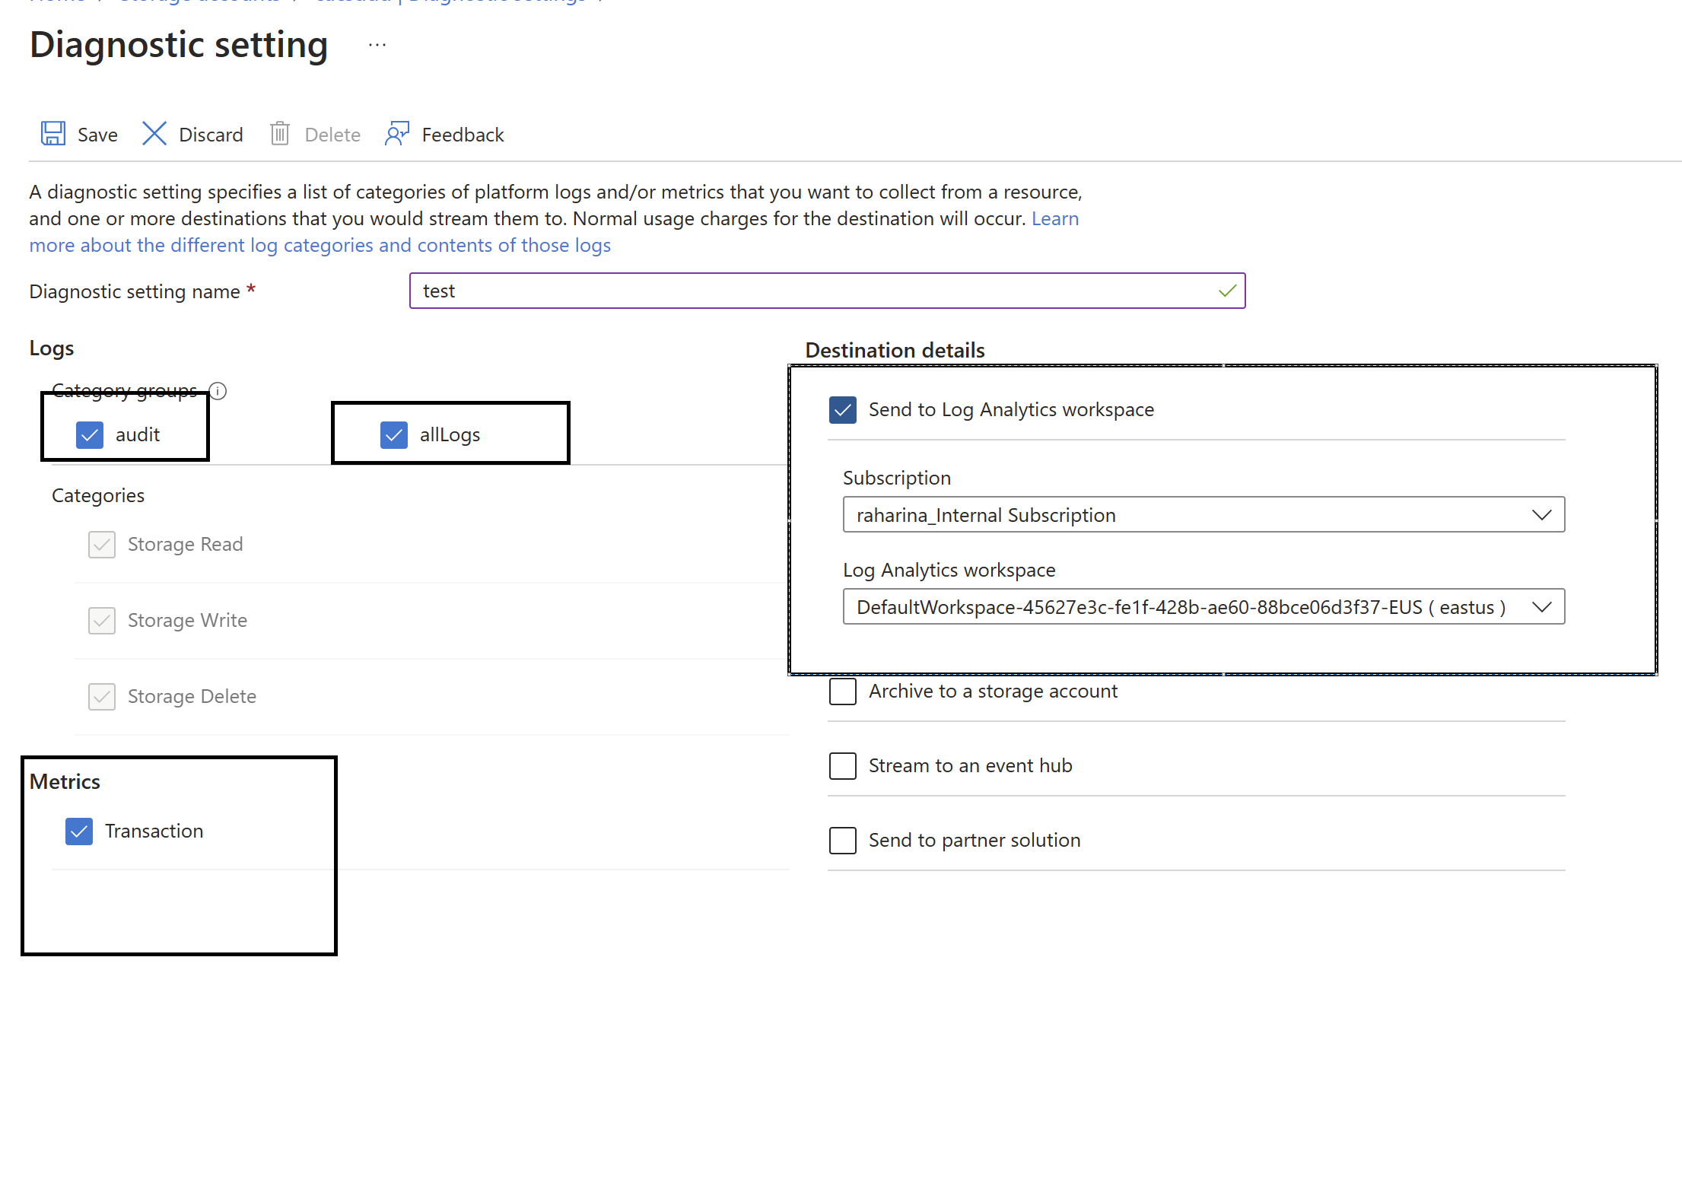This screenshot has width=1682, height=1202.
Task: Click the Diagnostic setting page title
Action: pyautogui.click(x=179, y=45)
